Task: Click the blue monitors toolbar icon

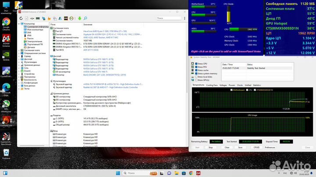Action: click(43, 18)
